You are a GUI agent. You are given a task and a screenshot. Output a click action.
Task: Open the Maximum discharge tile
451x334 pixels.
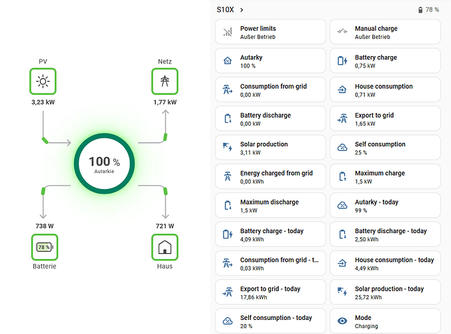270,205
